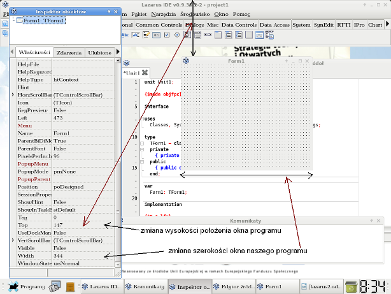The height and width of the screenshot is (294, 391).
Task: Expand the HorzScrollBar property
Action: coord(13,94)
